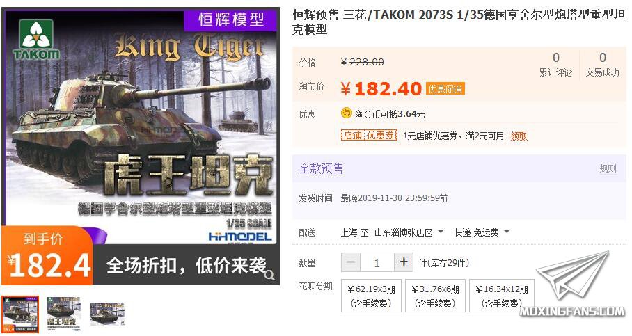
Task: Click the ¥182.40 Taobao price
Action: click(x=381, y=88)
